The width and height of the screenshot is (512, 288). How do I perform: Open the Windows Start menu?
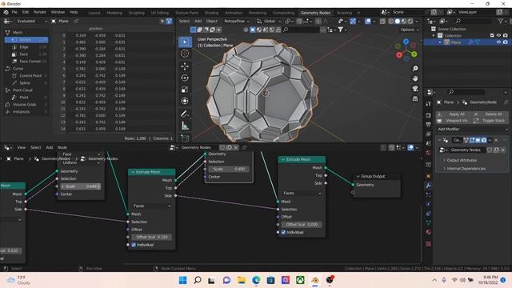pyautogui.click(x=183, y=280)
